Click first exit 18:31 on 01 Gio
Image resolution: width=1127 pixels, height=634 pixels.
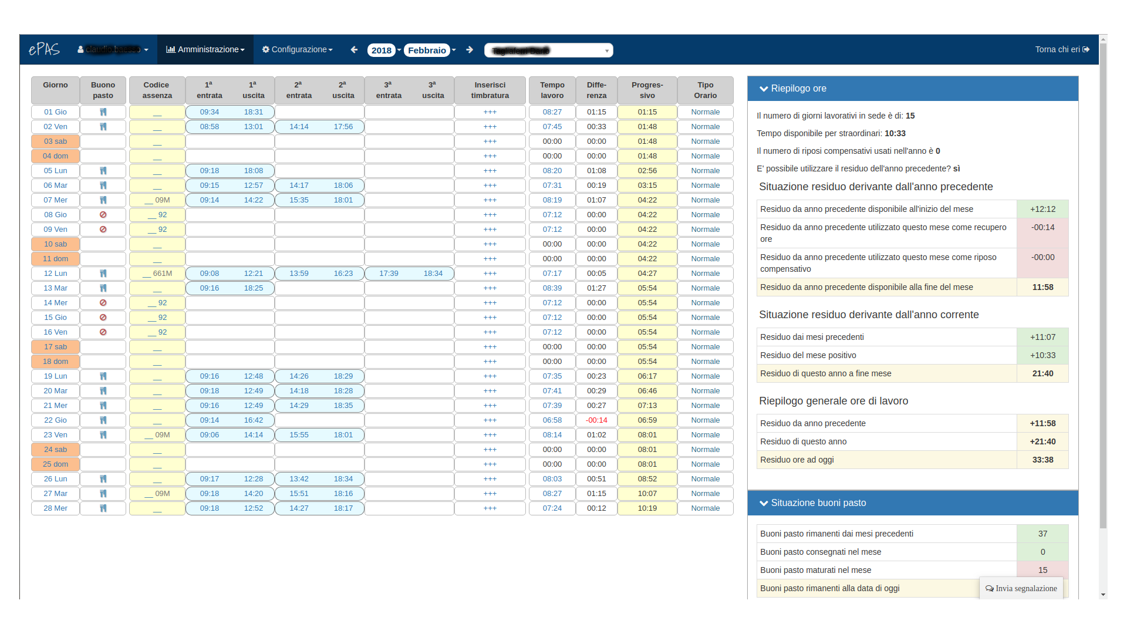pos(254,112)
